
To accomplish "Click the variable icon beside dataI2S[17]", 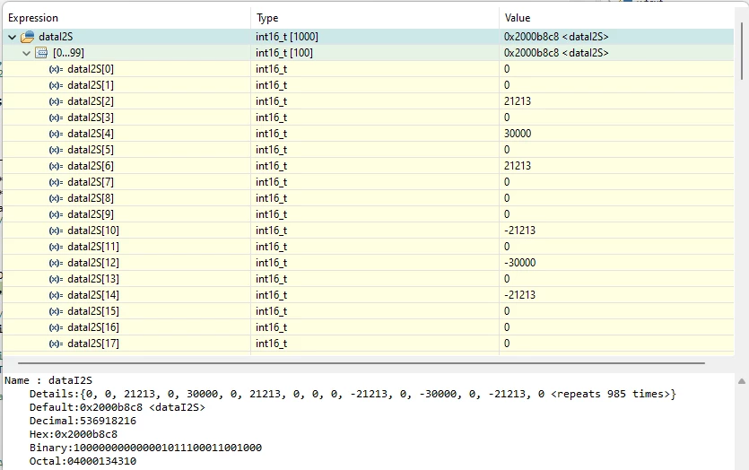I will 56,344.
